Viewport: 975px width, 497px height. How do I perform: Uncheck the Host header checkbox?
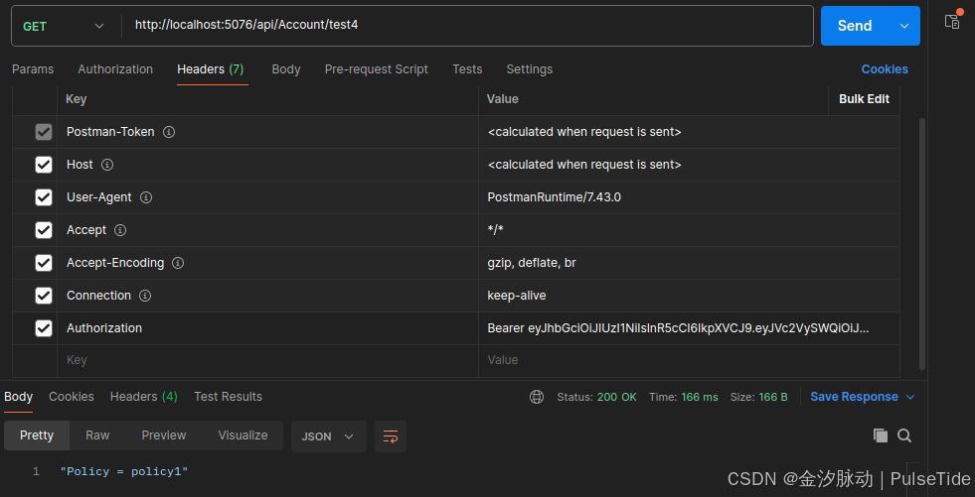[44, 165]
